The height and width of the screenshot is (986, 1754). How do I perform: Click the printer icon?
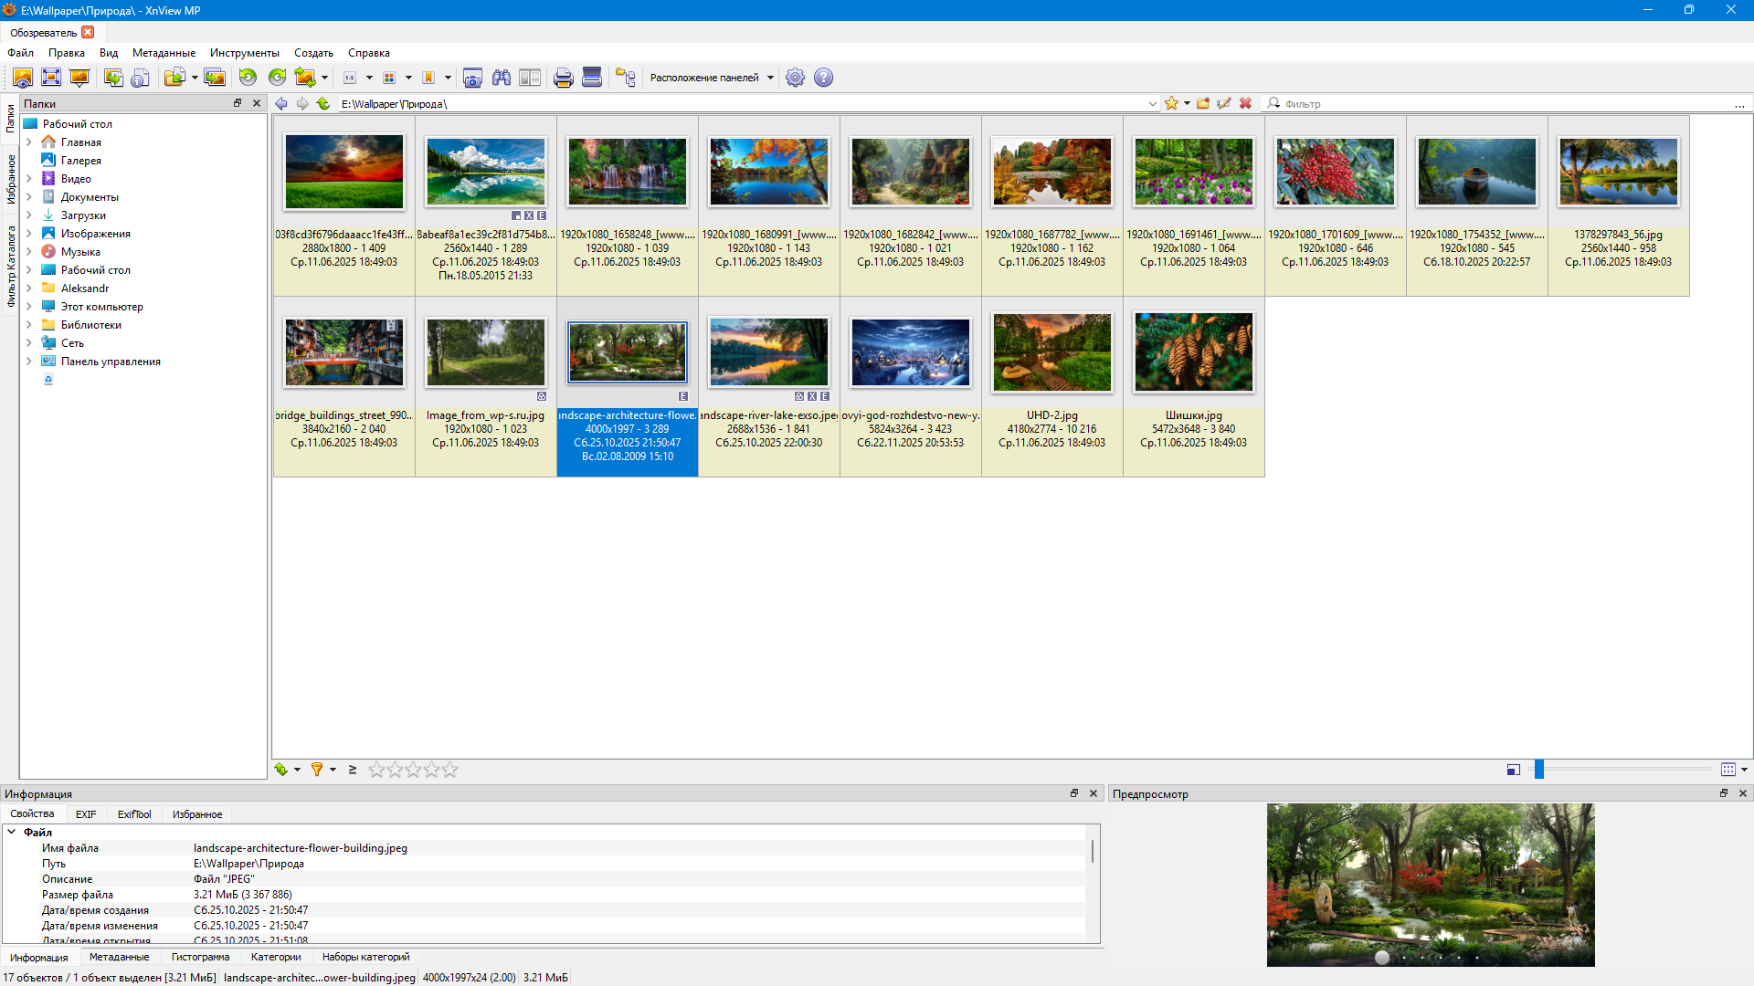pyautogui.click(x=563, y=78)
